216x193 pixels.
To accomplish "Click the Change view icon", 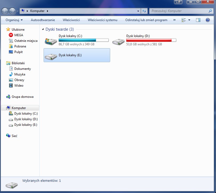I will pyautogui.click(x=184, y=20).
